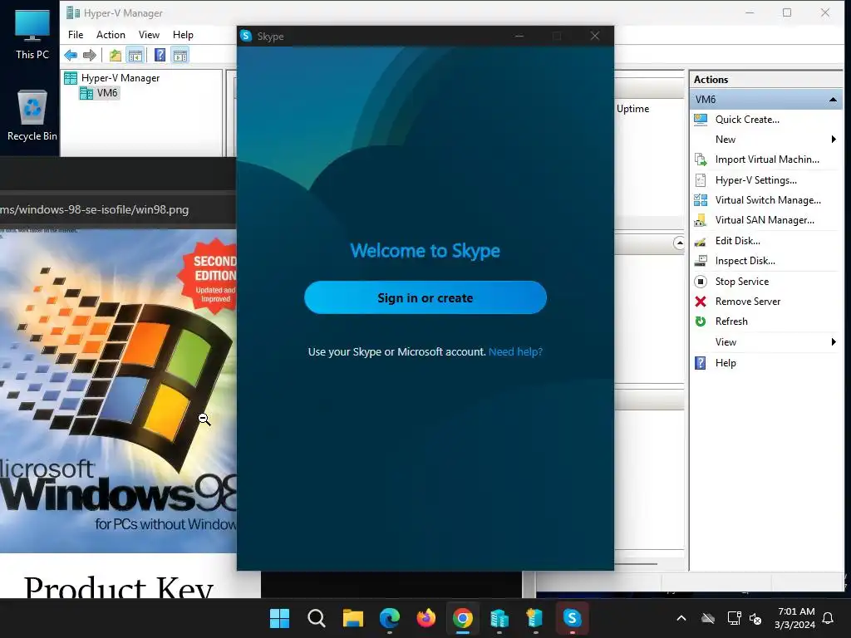Open the File menu in Hyper-V Manager

[76, 35]
